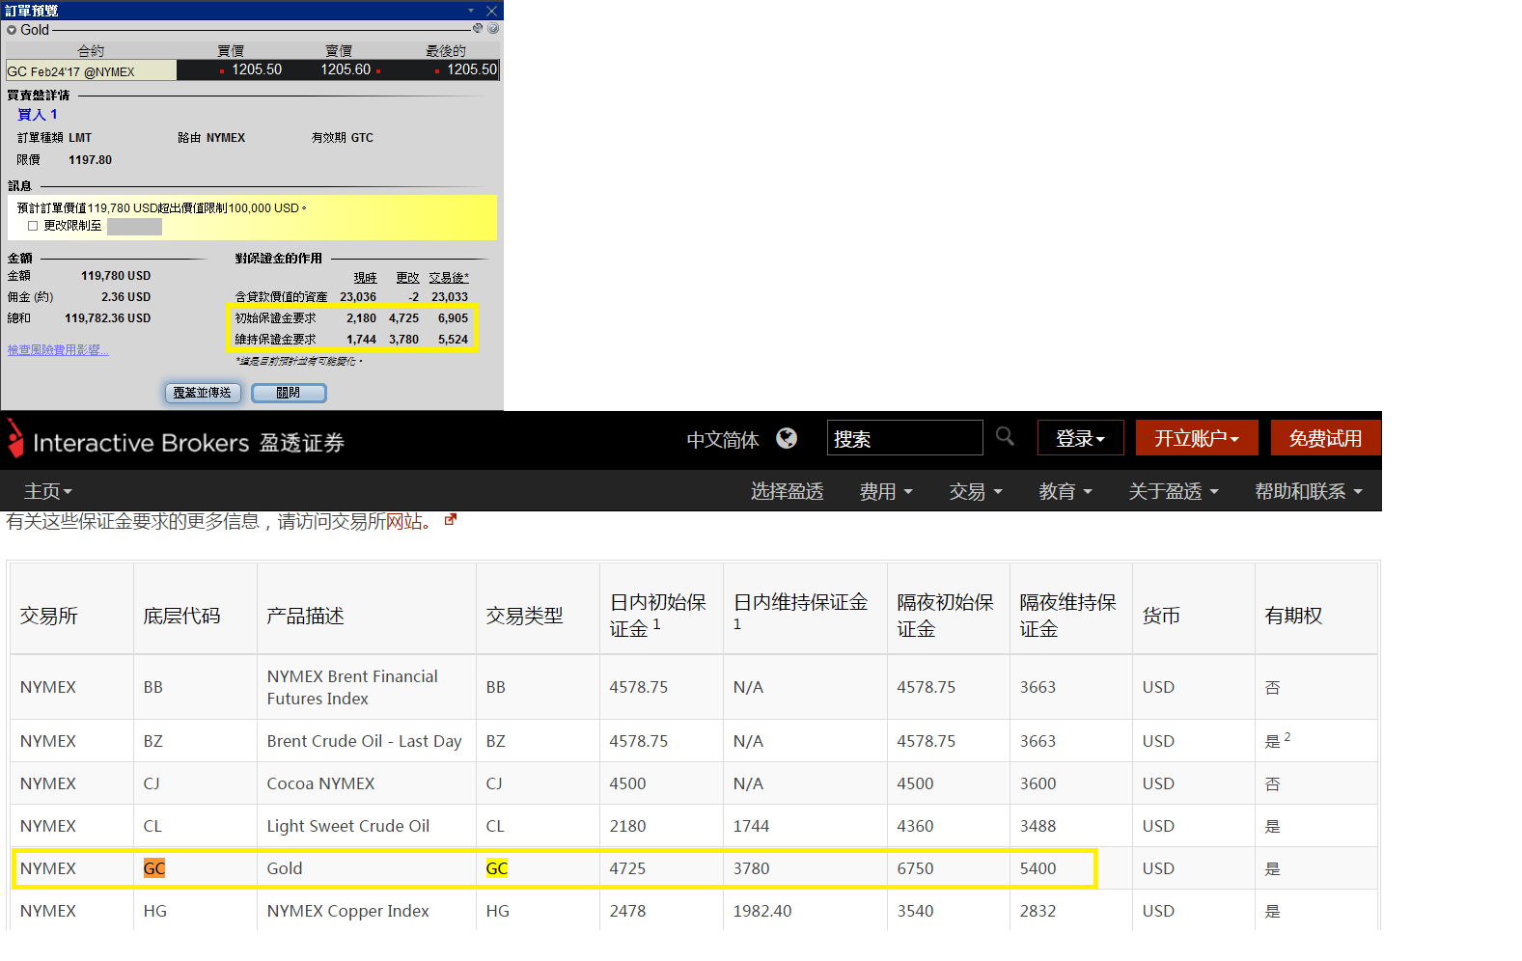The width and height of the screenshot is (1522, 961).
Task: Click the 買入 1 order action text
Action: pos(38,115)
